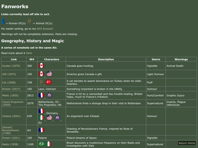Image resolution: width=198 pixels, height=148 pixels.
Task: Click the cat icon in Cat row
Action: (41, 83)
